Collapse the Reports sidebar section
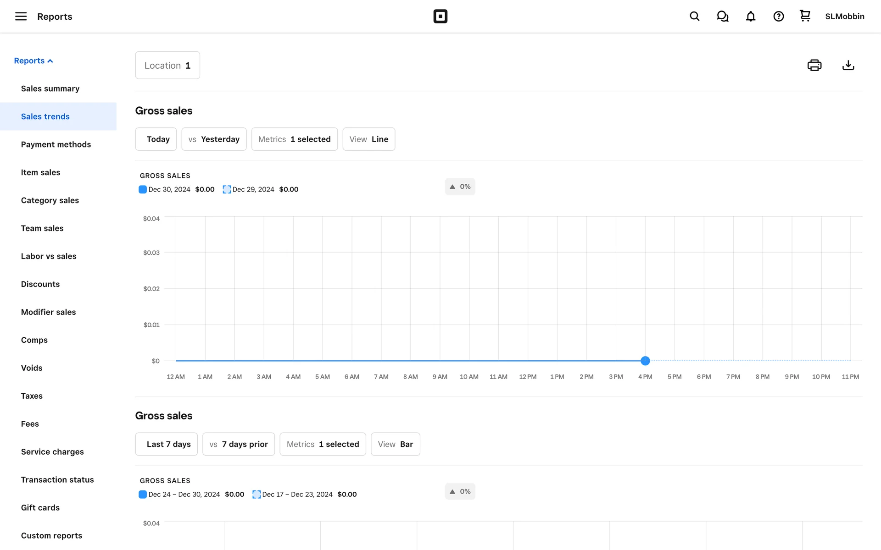Viewport: 881px width, 550px height. [33, 61]
